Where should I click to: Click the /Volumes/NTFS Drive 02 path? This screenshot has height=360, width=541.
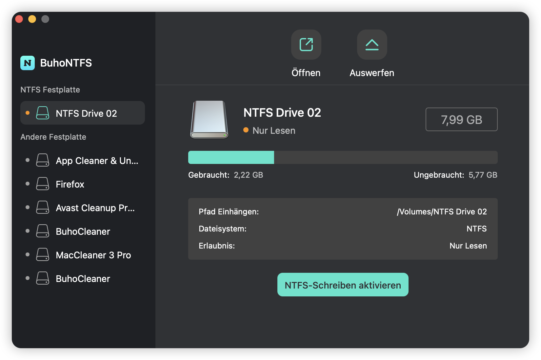click(x=442, y=211)
